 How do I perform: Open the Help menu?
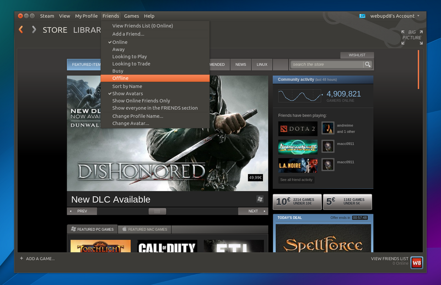tap(149, 16)
